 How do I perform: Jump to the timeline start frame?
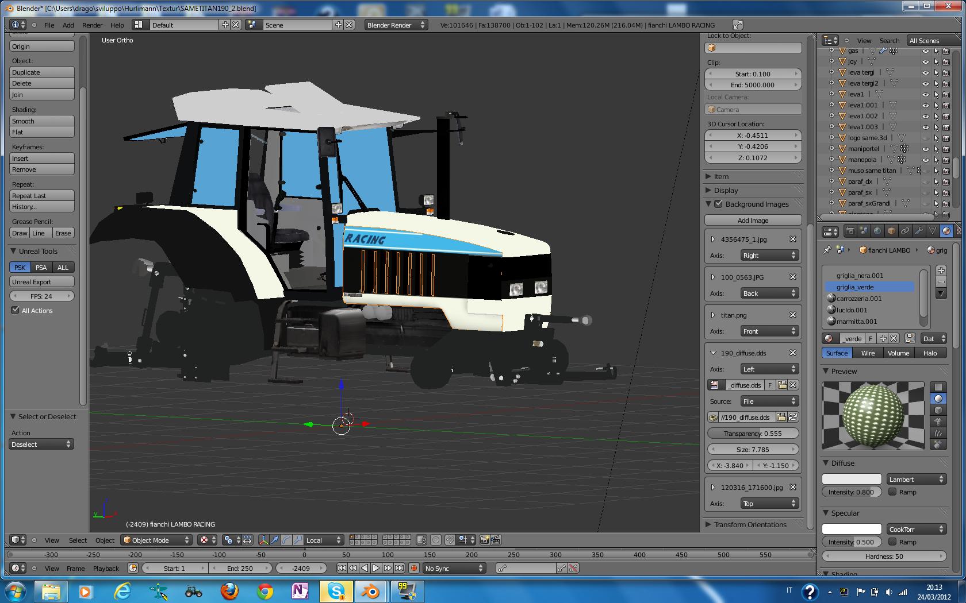point(342,568)
